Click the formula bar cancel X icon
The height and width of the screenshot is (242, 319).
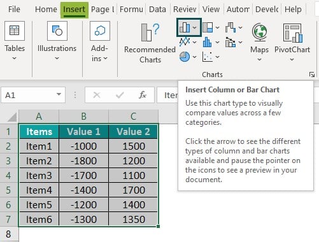tap(97, 95)
